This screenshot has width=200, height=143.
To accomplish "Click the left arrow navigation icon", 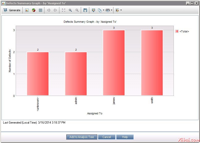I will point(49,10).
